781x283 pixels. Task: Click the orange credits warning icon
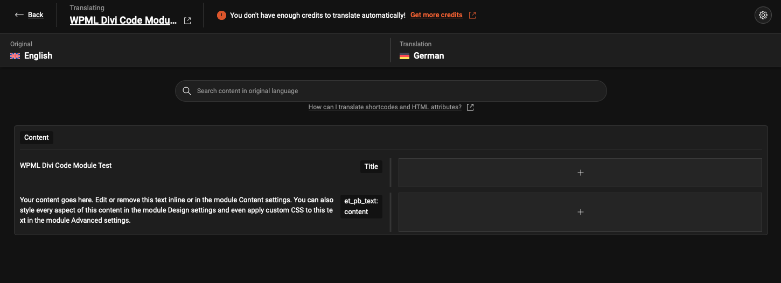221,15
